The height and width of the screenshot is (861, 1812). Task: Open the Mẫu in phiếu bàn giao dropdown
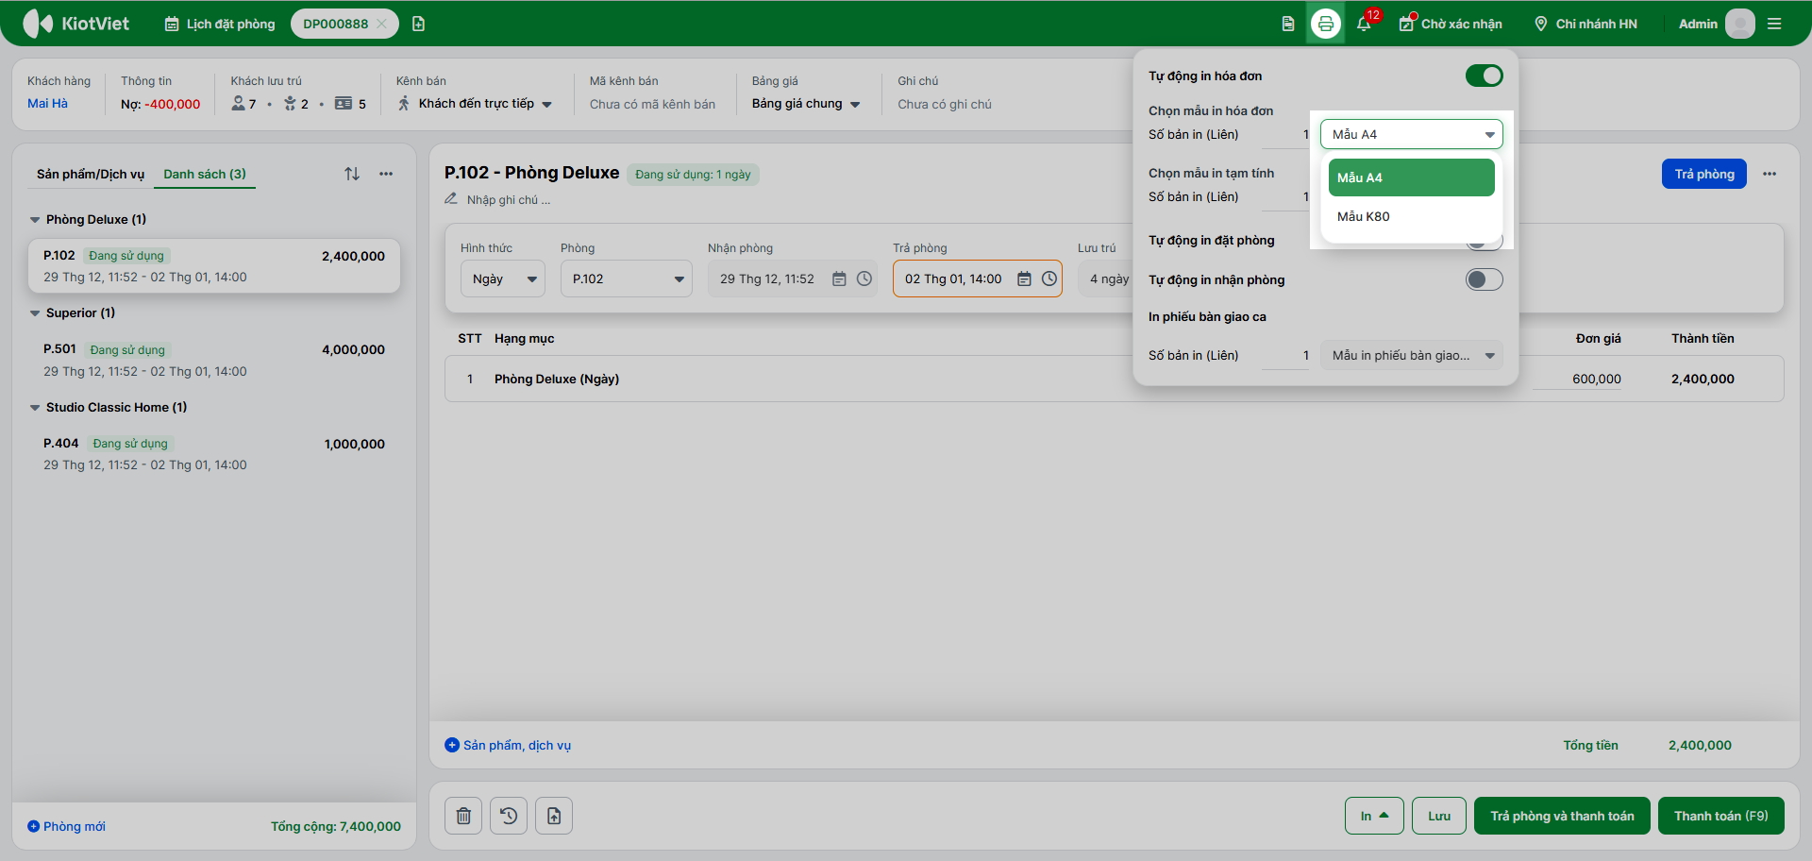click(x=1412, y=355)
